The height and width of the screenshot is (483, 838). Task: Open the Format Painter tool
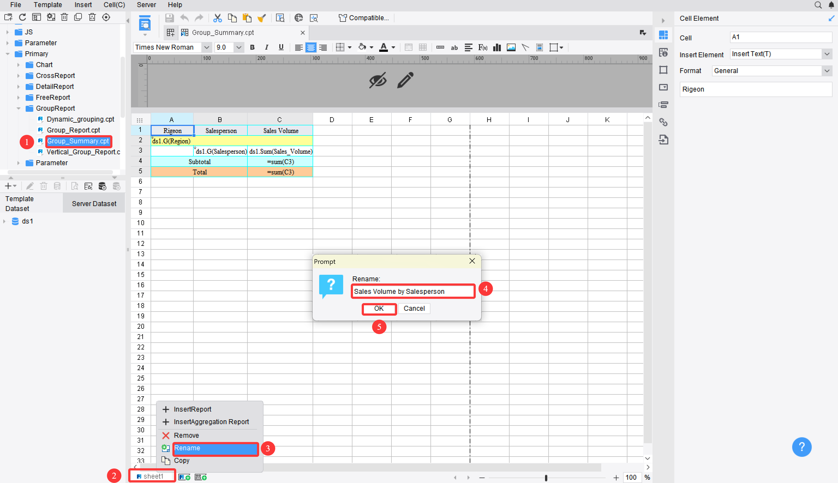262,18
